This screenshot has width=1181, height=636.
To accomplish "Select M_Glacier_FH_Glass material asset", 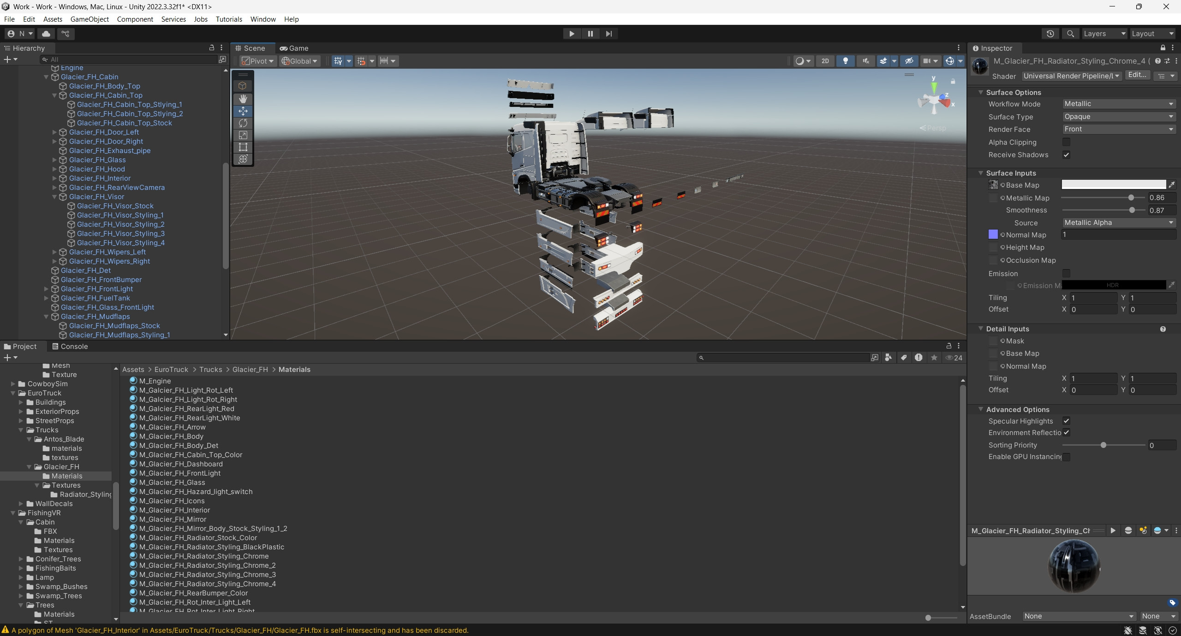I will point(172,482).
